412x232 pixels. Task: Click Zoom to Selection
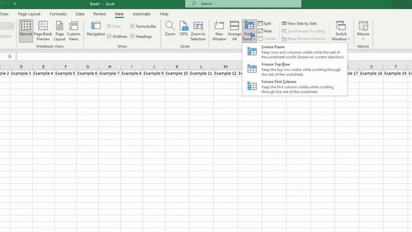tap(198, 30)
